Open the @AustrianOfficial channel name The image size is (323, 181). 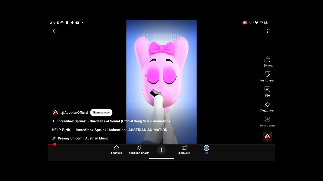75,113
